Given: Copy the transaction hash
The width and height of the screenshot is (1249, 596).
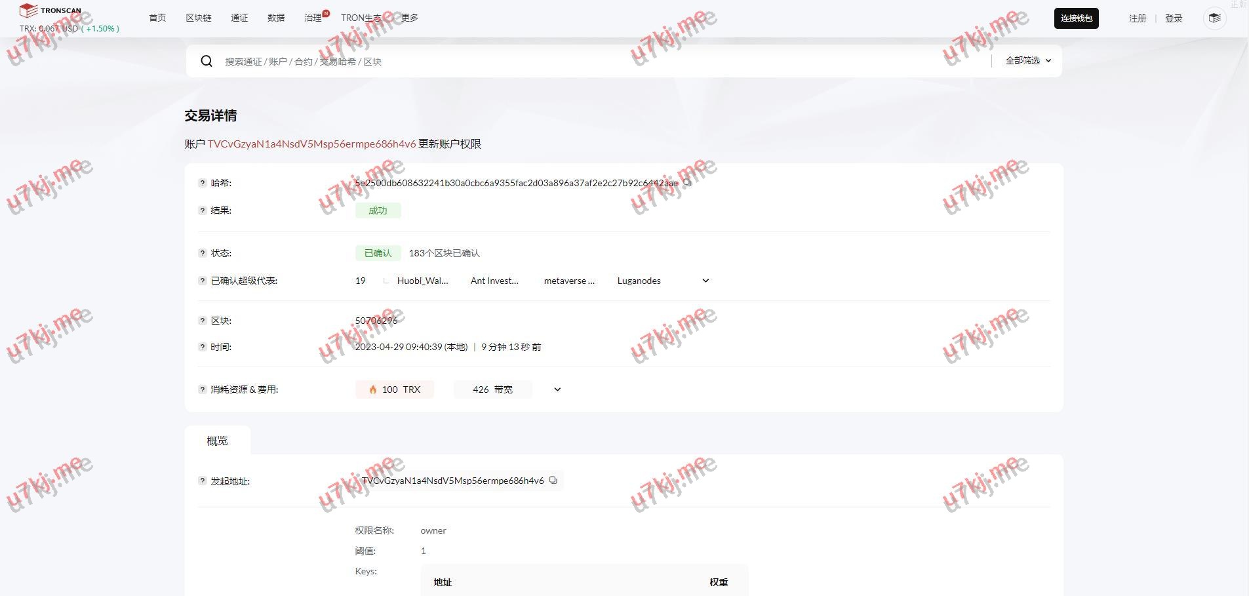Looking at the screenshot, I should 687,183.
